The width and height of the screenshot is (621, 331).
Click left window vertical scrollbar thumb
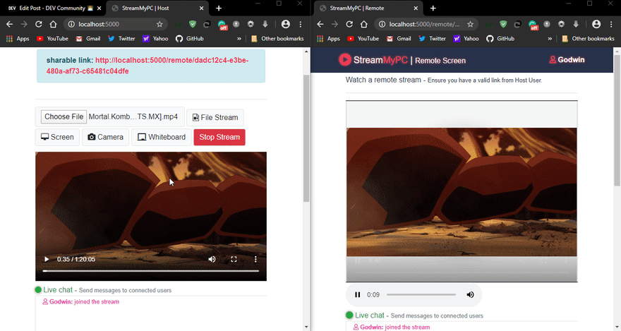tap(306, 138)
